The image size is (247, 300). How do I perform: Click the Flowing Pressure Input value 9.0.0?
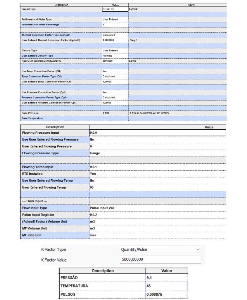pyautogui.click(x=158, y=133)
